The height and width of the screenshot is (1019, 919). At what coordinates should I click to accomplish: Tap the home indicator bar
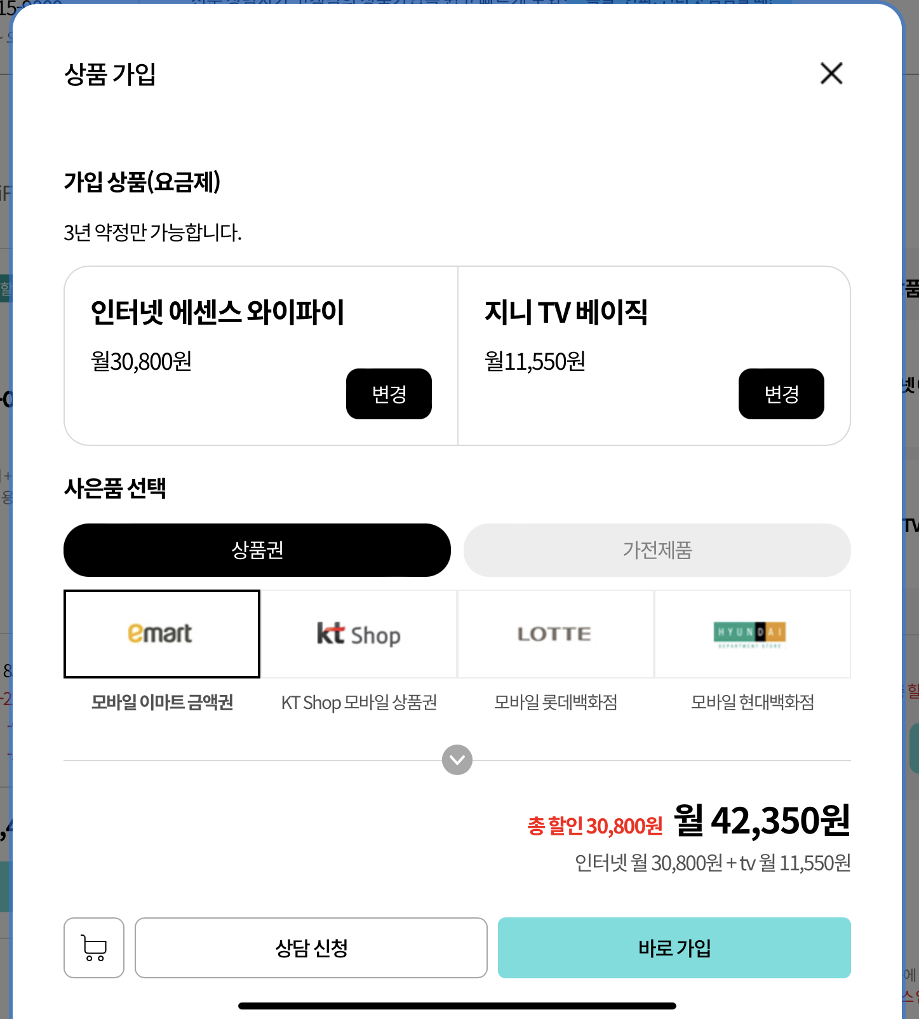coord(457,1006)
